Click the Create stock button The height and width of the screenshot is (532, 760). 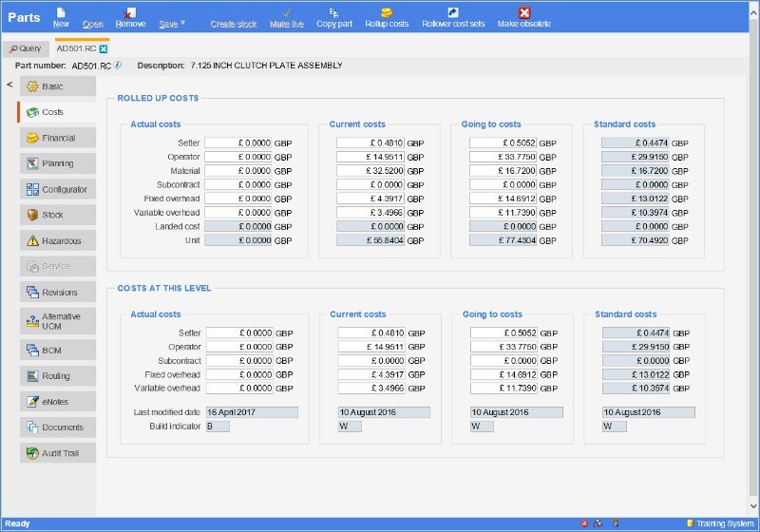[234, 24]
